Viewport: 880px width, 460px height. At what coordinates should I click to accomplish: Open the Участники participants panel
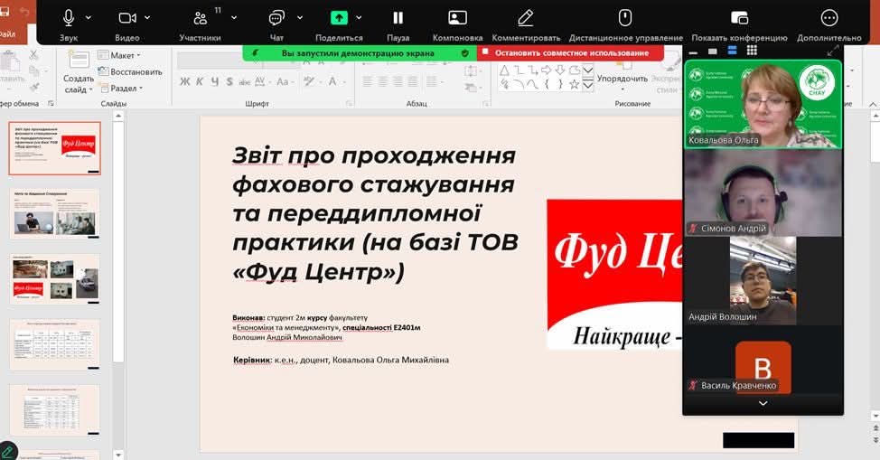[201, 18]
